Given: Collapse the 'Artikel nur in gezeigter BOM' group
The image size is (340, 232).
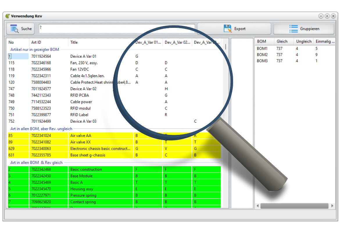Looking at the screenshot, I should pos(35,50).
